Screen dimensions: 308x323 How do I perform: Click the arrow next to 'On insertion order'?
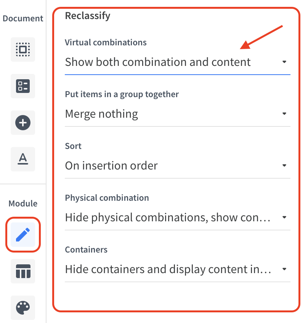(x=284, y=165)
